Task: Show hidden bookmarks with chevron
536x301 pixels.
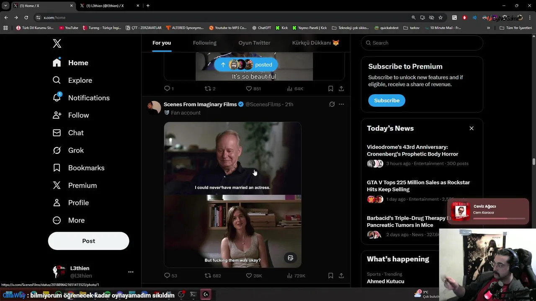Action: (x=488, y=28)
